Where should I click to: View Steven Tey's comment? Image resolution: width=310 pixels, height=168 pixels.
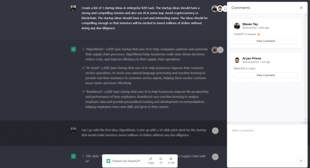click(x=265, y=41)
